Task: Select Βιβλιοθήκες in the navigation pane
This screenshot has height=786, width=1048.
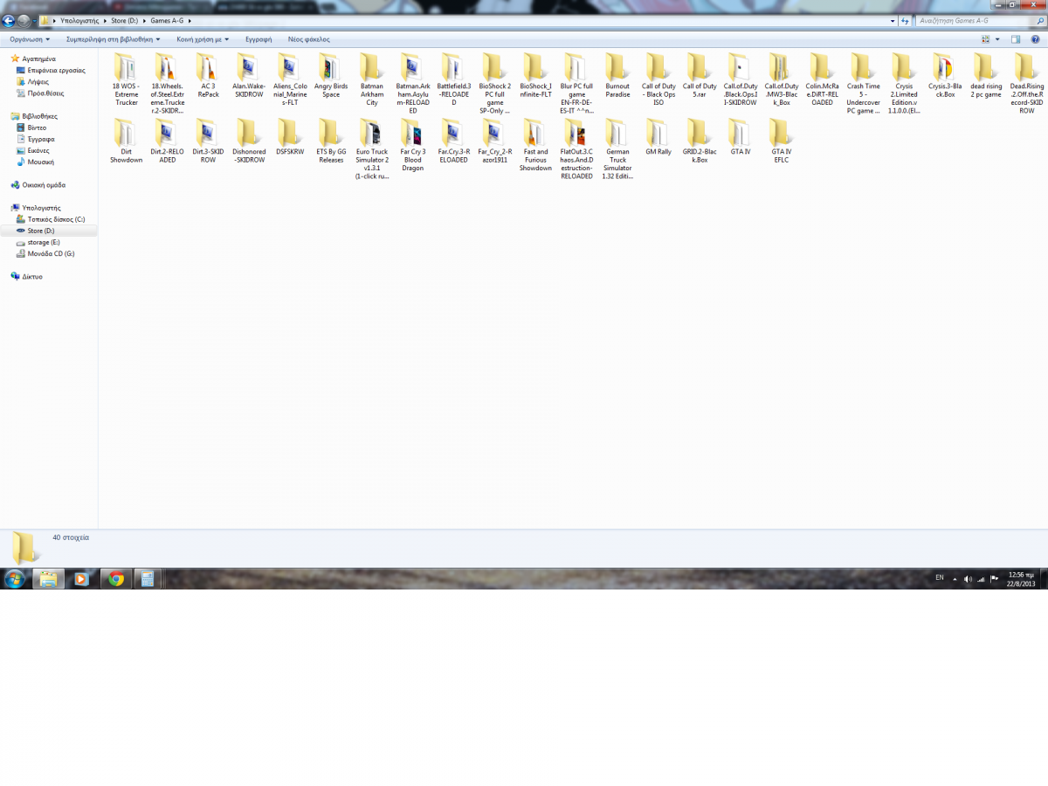Action: click(39, 115)
